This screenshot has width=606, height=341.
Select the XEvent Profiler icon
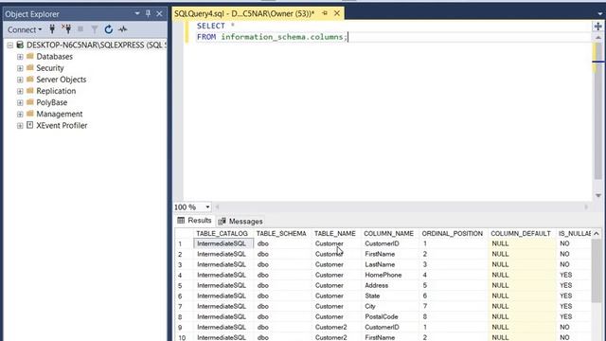30,125
